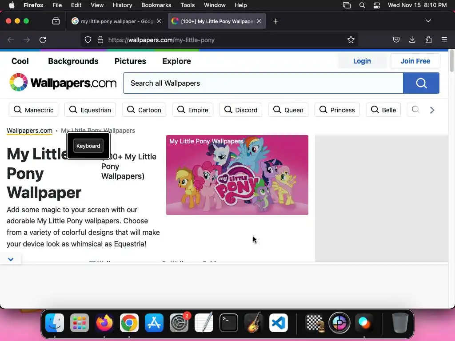Open Terminal from the dock
The image size is (455, 341).
pos(229,323)
